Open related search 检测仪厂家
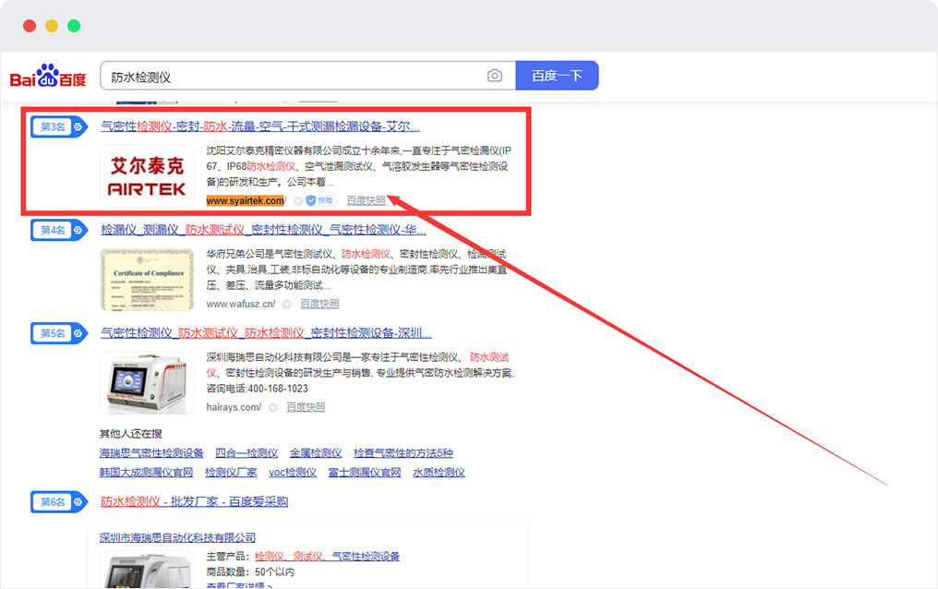 point(231,473)
